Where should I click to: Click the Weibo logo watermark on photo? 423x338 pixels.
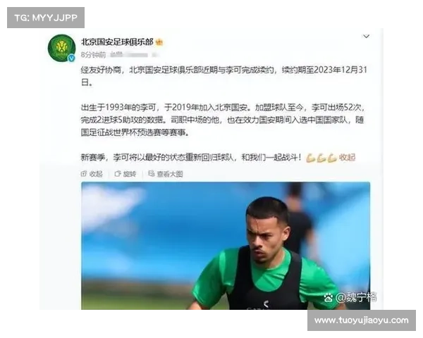329,298
